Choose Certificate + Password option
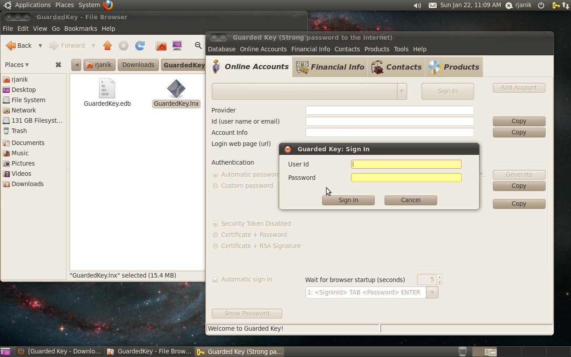This screenshot has height=357, width=571. (x=216, y=235)
